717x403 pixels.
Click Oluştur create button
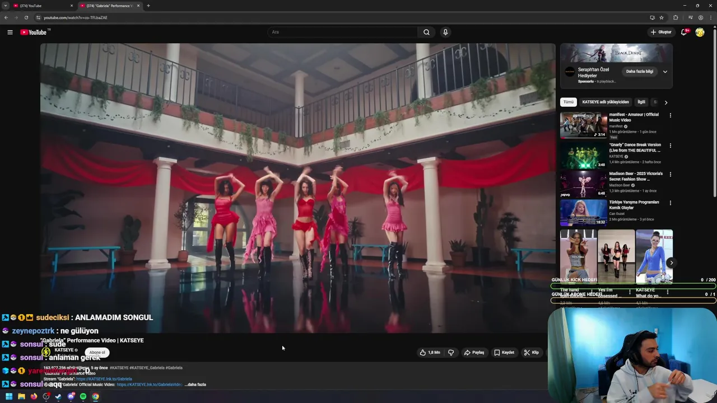661,32
